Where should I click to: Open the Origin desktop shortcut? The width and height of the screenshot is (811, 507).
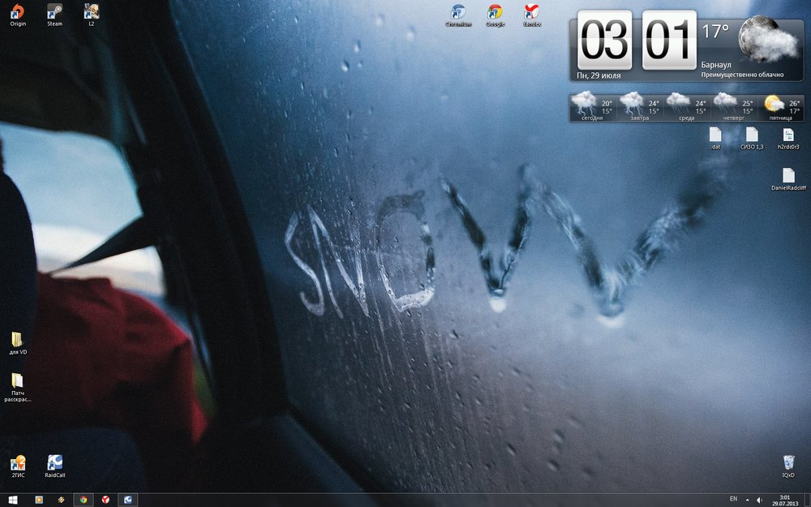point(18,13)
